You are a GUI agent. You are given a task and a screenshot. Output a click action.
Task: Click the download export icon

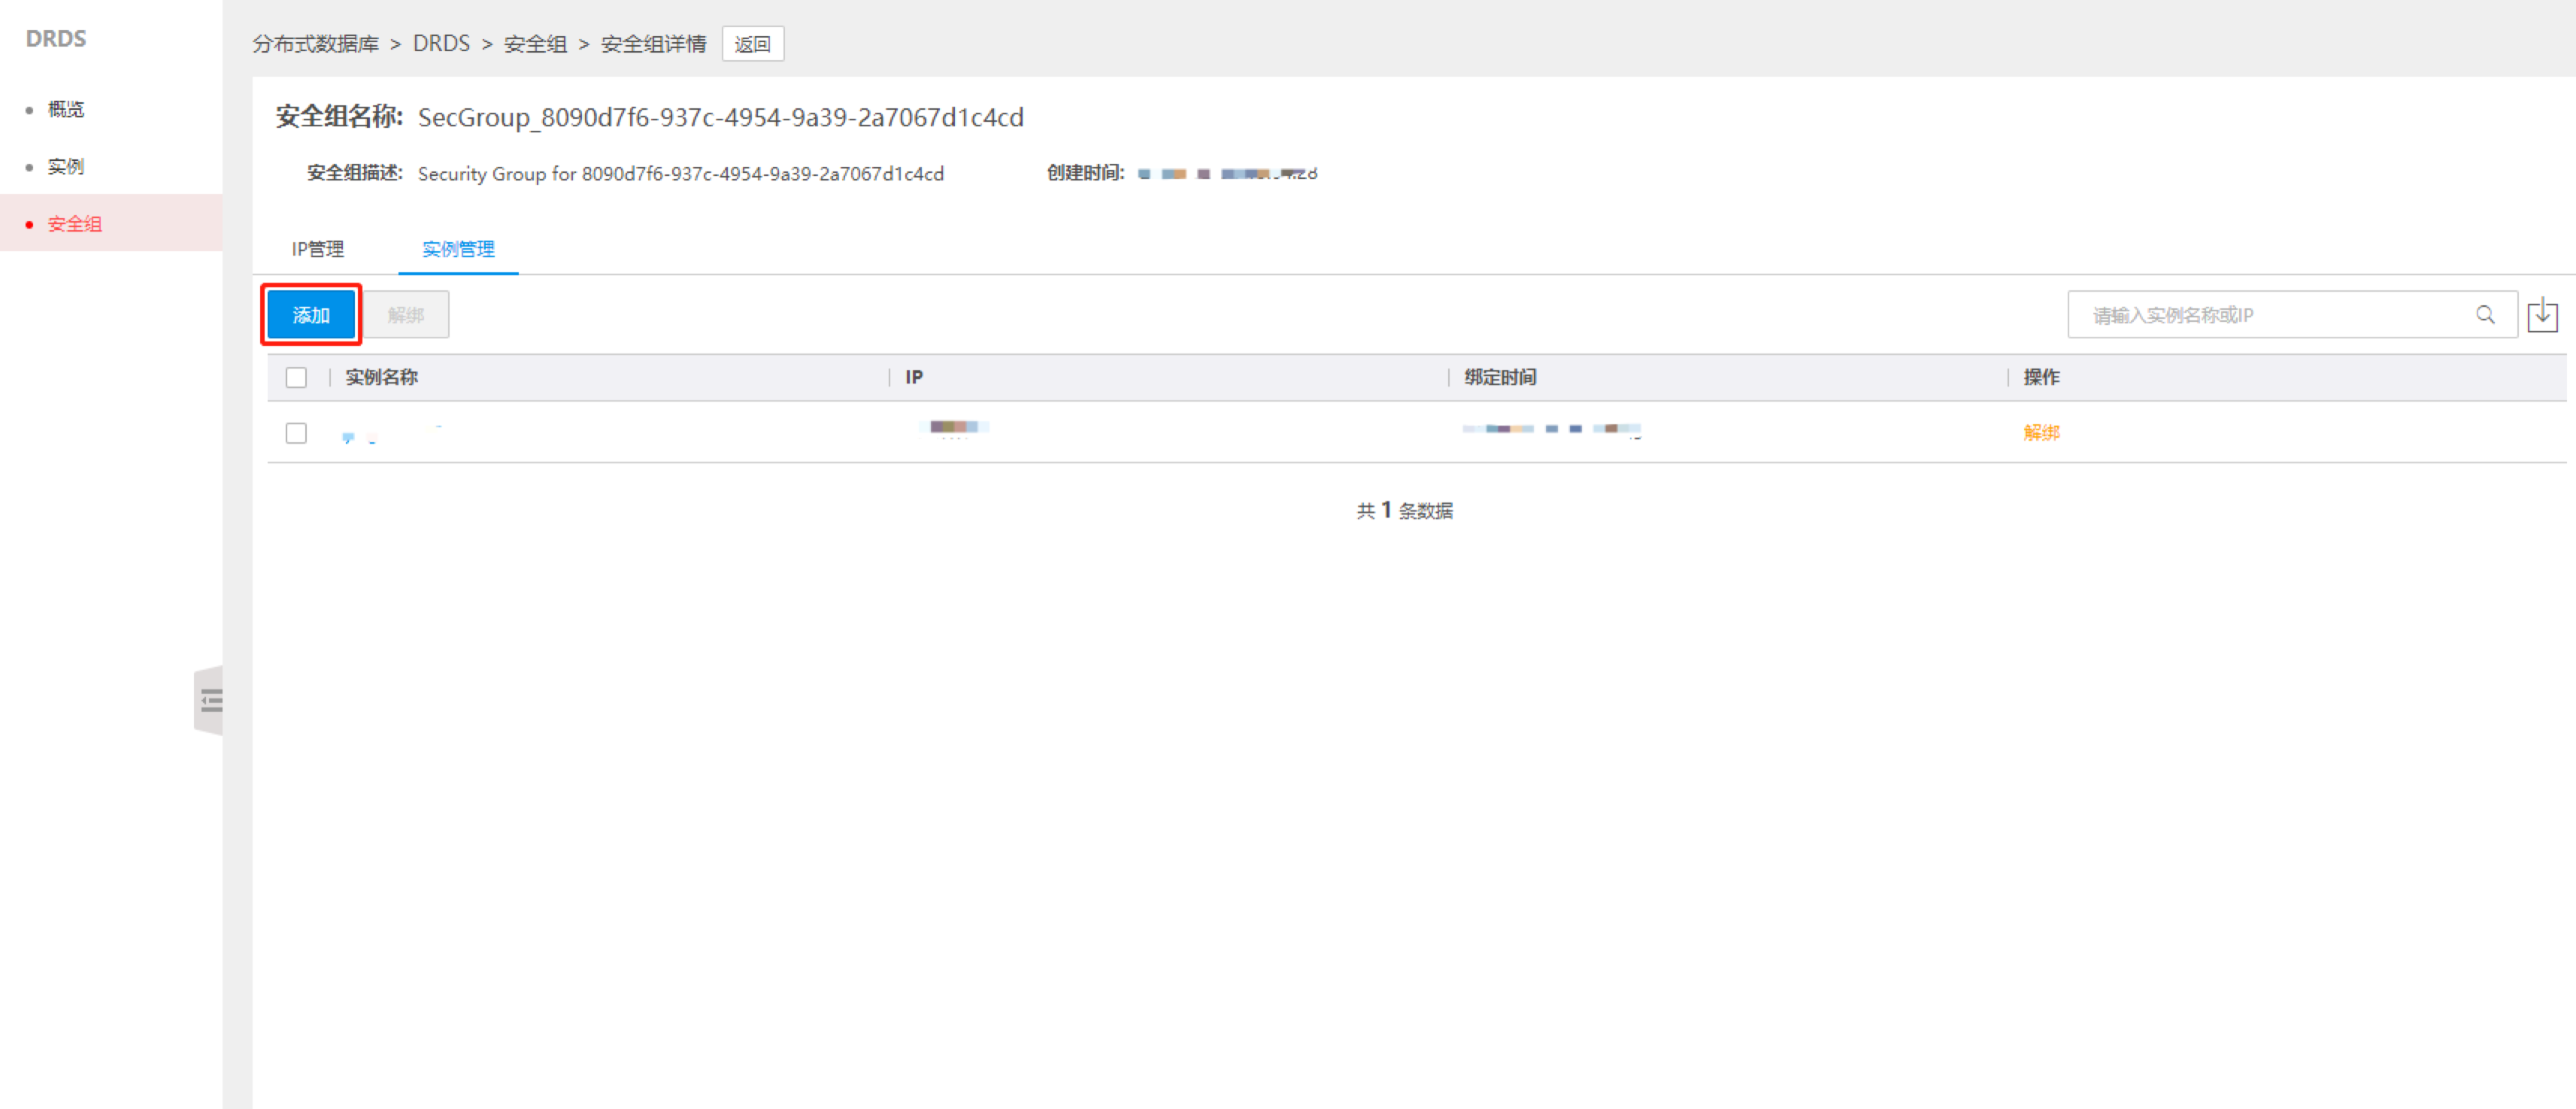pos(2542,315)
